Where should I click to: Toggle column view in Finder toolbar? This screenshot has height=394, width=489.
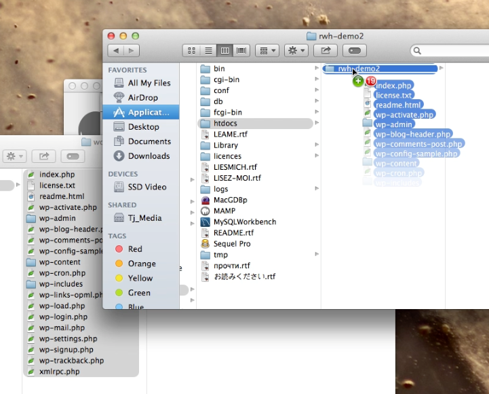(x=224, y=50)
